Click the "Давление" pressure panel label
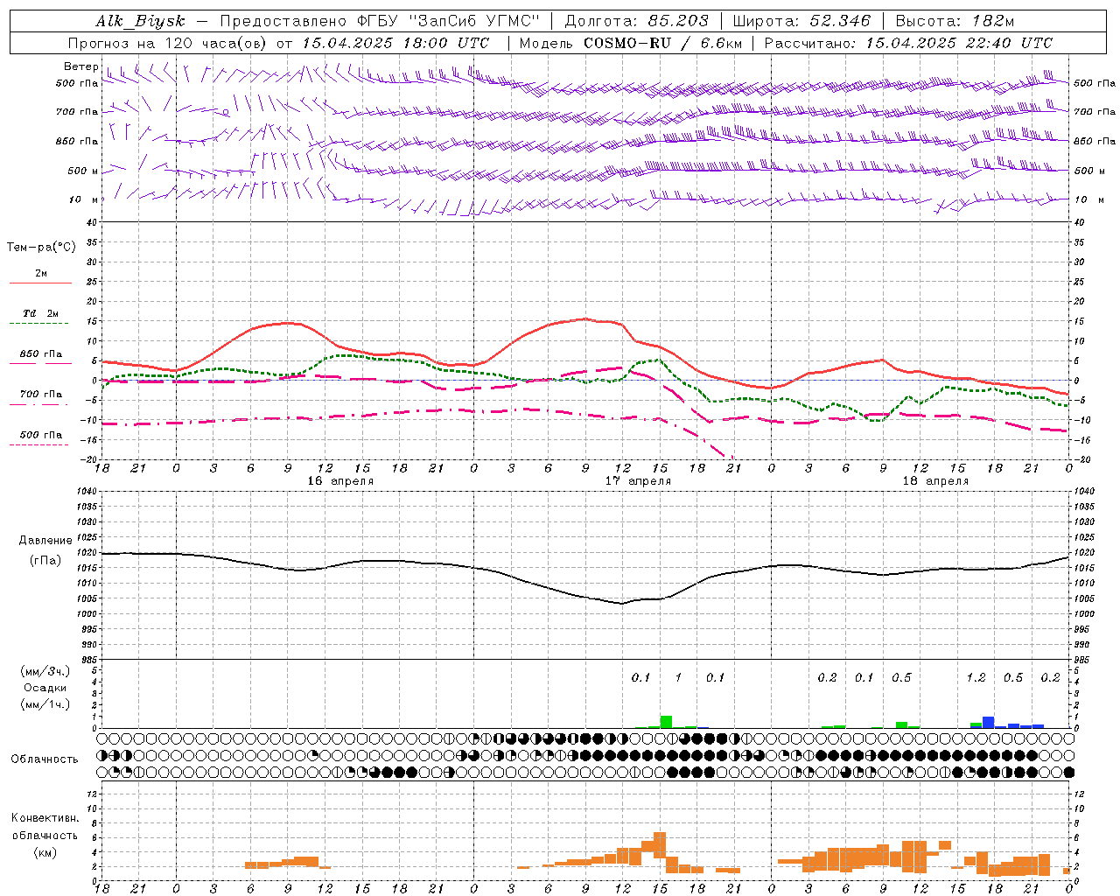 [45, 541]
